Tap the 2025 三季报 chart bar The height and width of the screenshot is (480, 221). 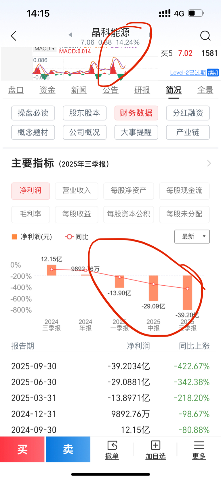(x=187, y=293)
